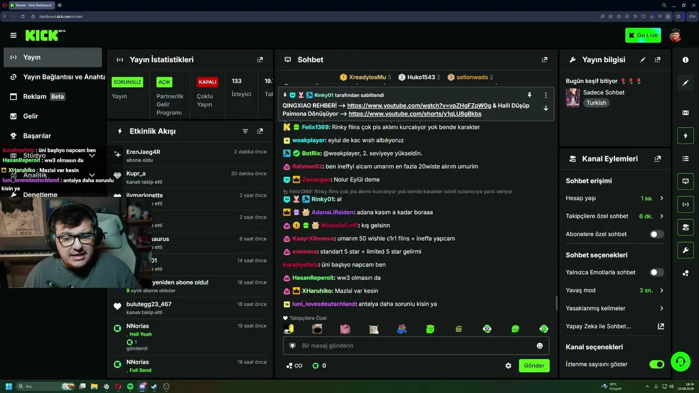Viewport: 699px width, 393px height.
Task: Click the SORUNSUZ status badge
Action: point(127,82)
